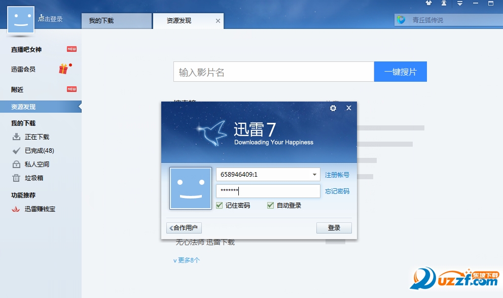Click the 我的下载 section header
Viewport: 503px width, 298px height.
[x=23, y=123]
